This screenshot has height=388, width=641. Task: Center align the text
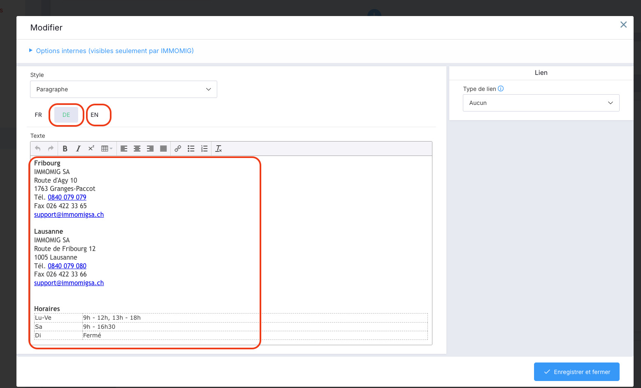click(x=137, y=149)
